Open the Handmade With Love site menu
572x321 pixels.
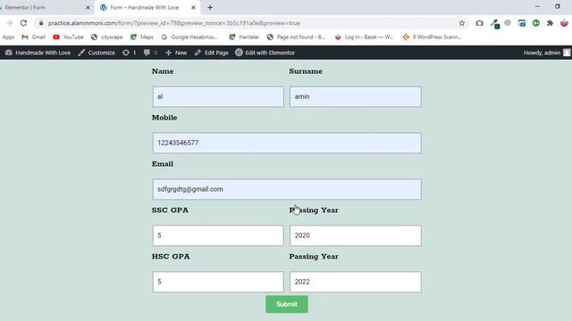coord(38,53)
